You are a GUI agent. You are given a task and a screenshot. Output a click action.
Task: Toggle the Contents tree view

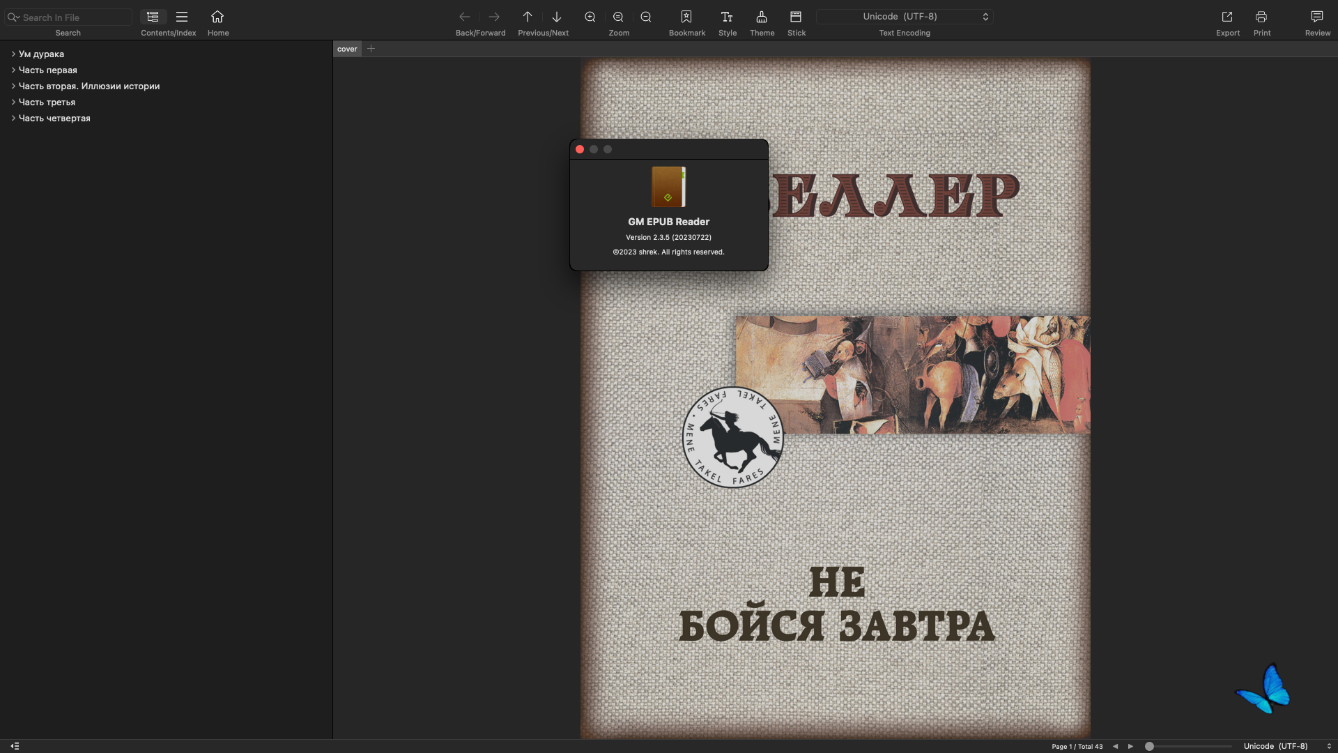tap(153, 17)
